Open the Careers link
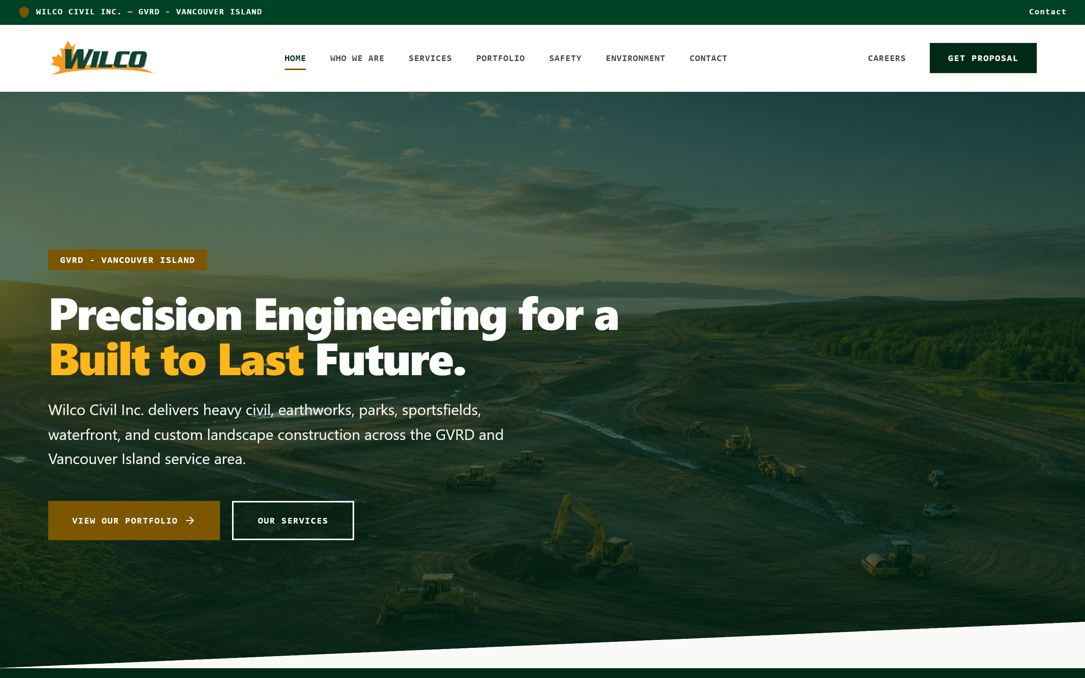The width and height of the screenshot is (1085, 678). tap(886, 58)
